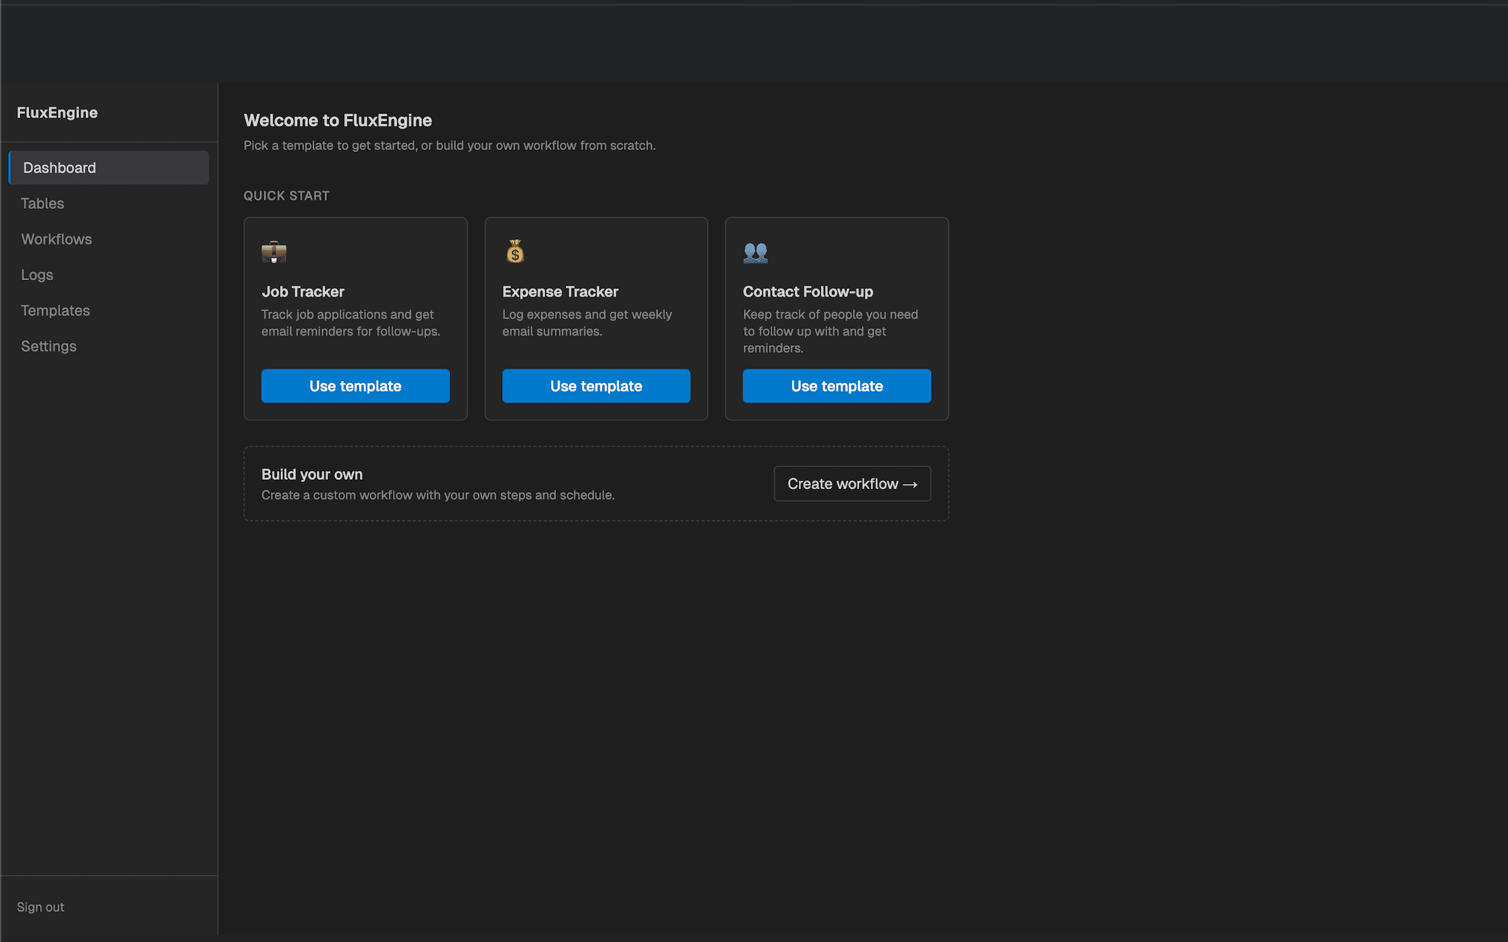Viewport: 1508px width, 942px height.
Task: Click the QUICK START section label
Action: point(286,196)
